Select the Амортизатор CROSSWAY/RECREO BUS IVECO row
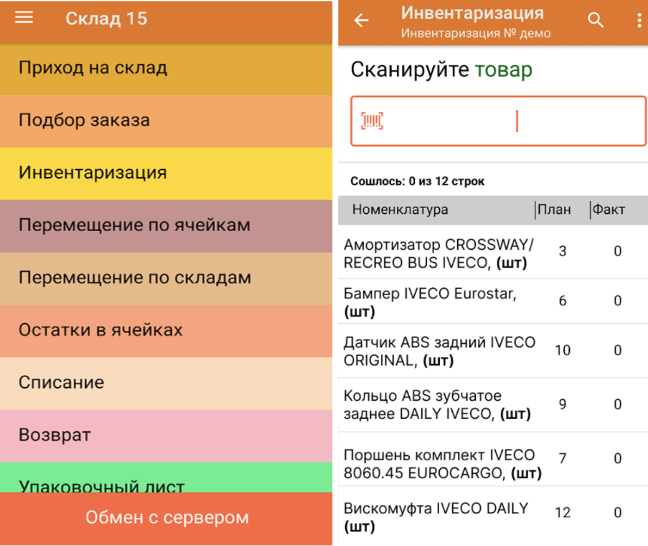 coord(492,253)
